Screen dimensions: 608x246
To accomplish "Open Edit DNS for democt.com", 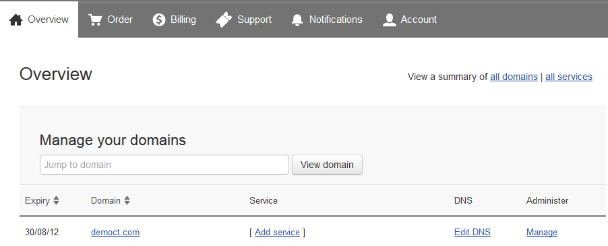I will (x=473, y=232).
